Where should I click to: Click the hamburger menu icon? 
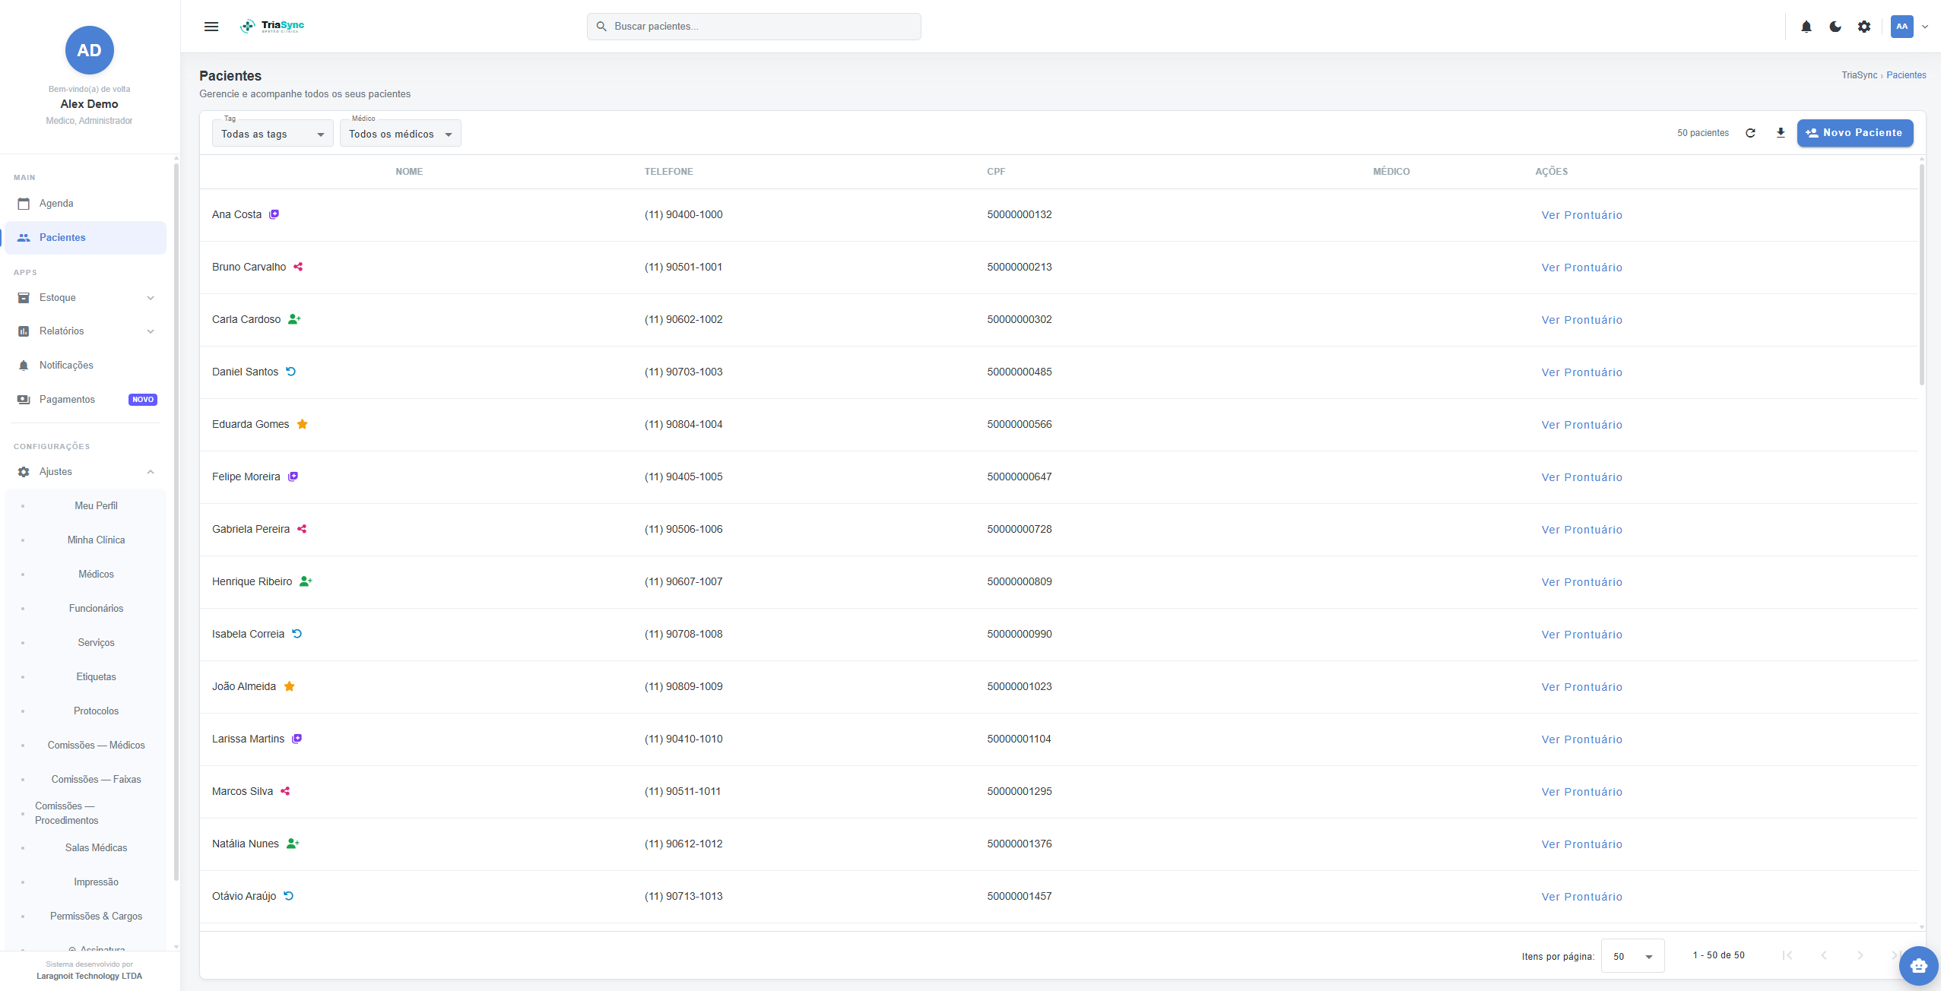(211, 27)
